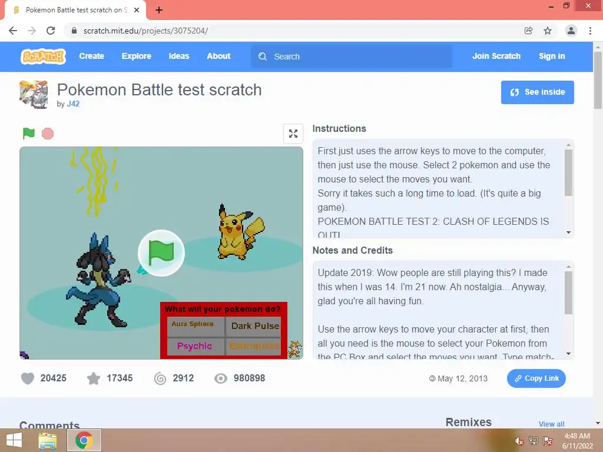Viewport: 603px width, 452px height.
Task: Click Instructions box scroll up arrow
Action: [x=568, y=145]
